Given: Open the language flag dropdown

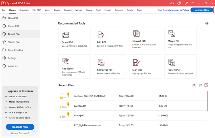Looking at the screenshot, I should 172,3.
